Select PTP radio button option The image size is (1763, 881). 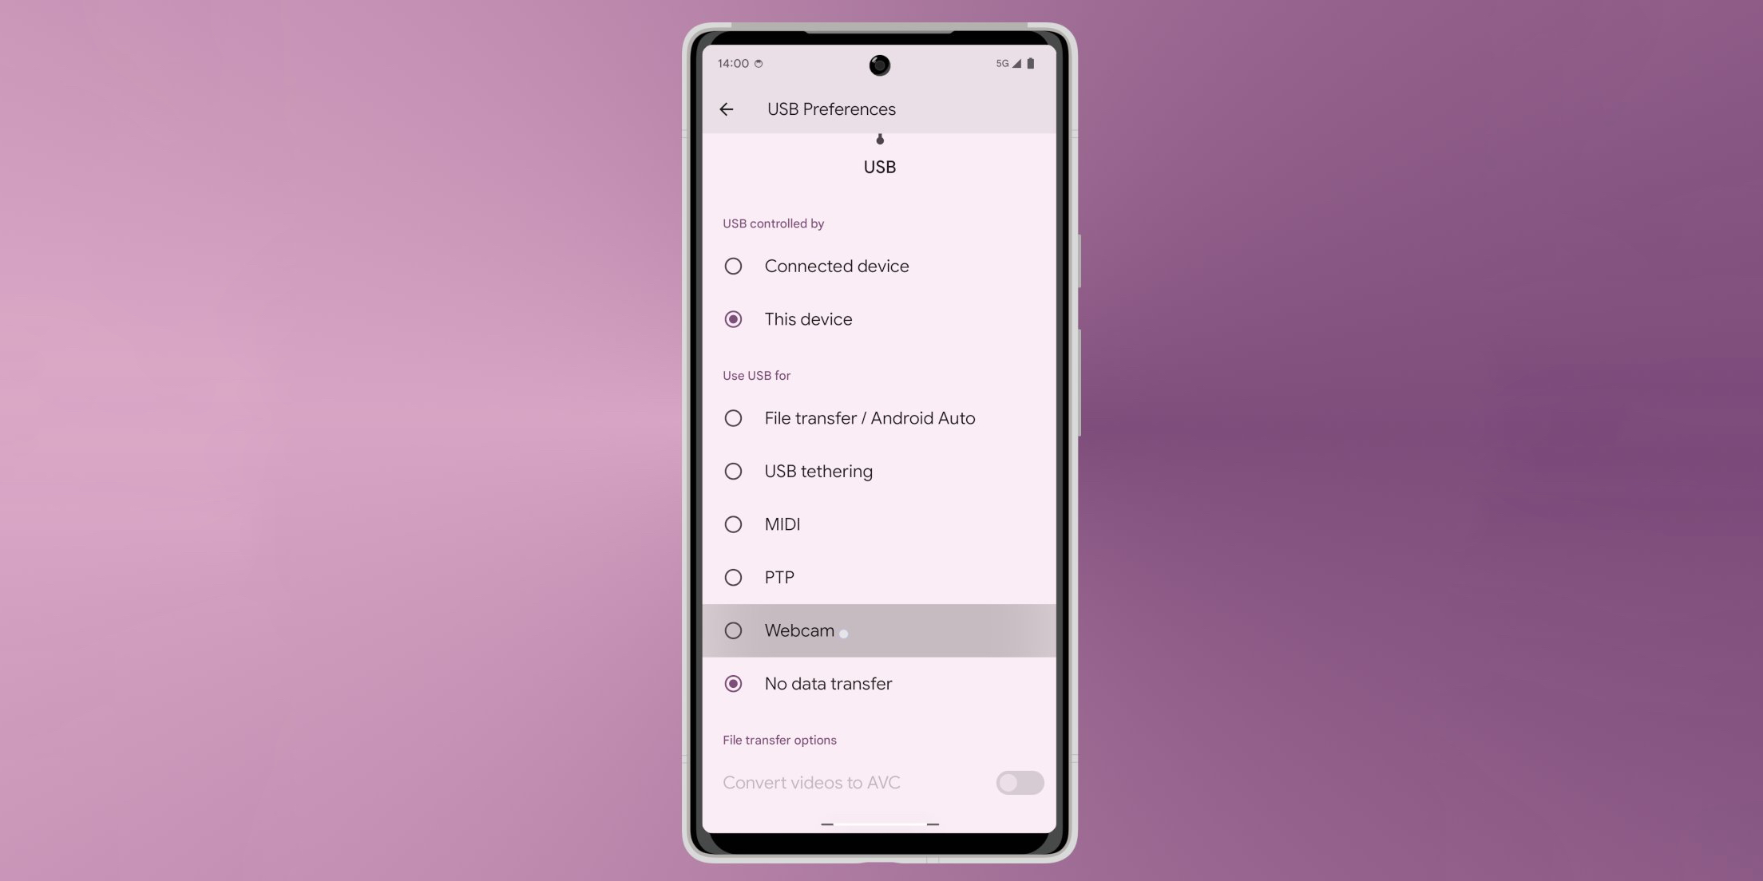(732, 576)
